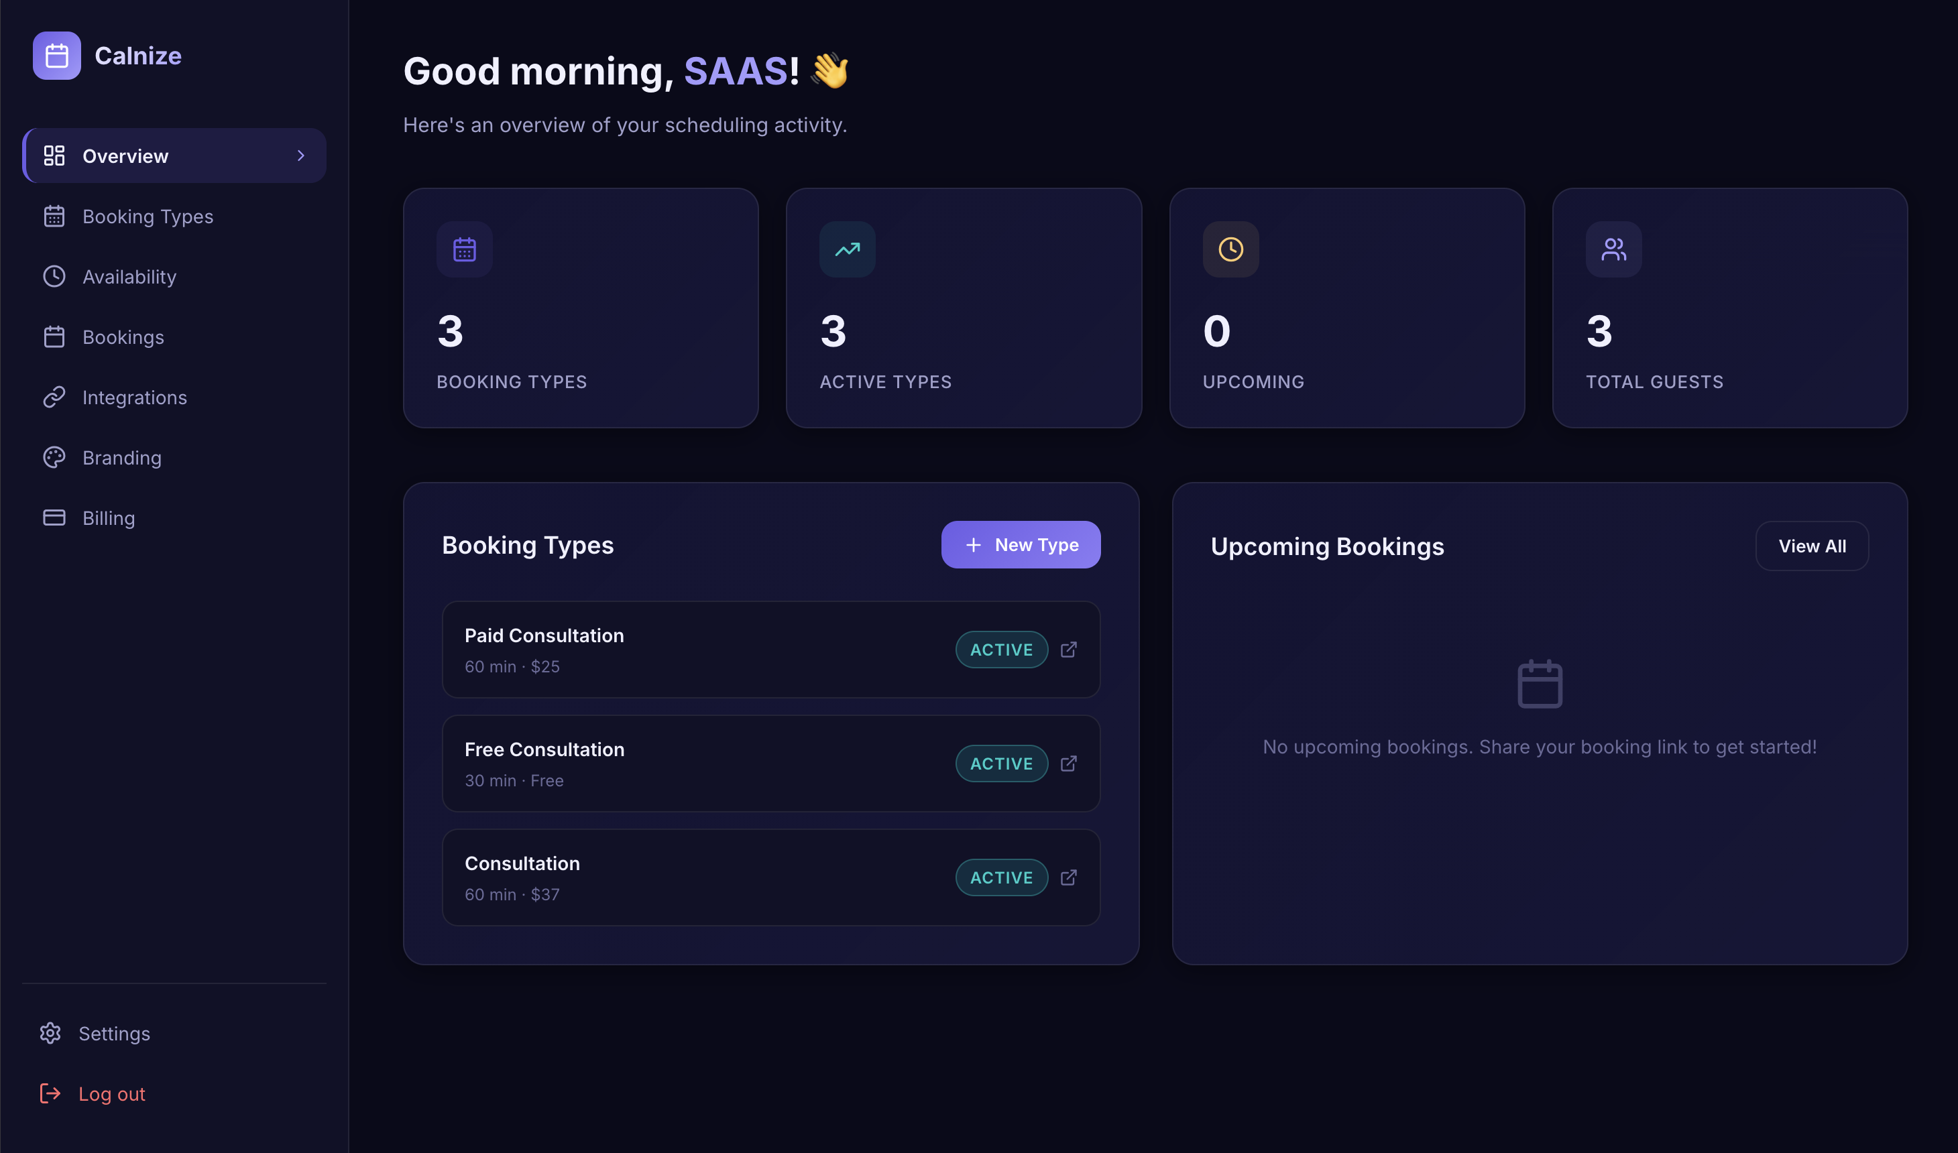
Task: Click Log out at the bottom
Action: coord(111,1093)
